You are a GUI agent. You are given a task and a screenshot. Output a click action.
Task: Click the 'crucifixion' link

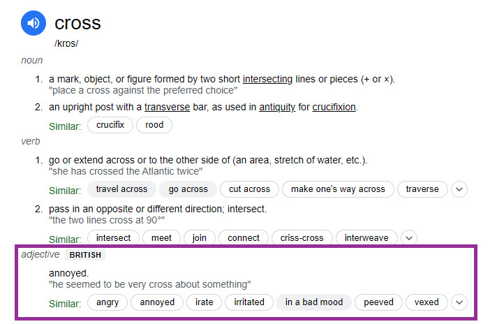point(334,107)
